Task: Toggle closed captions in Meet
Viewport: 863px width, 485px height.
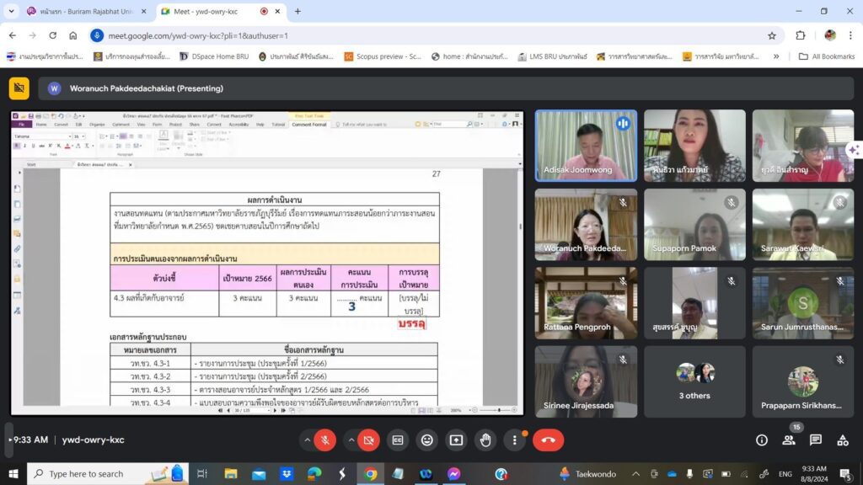Action: [x=398, y=440]
